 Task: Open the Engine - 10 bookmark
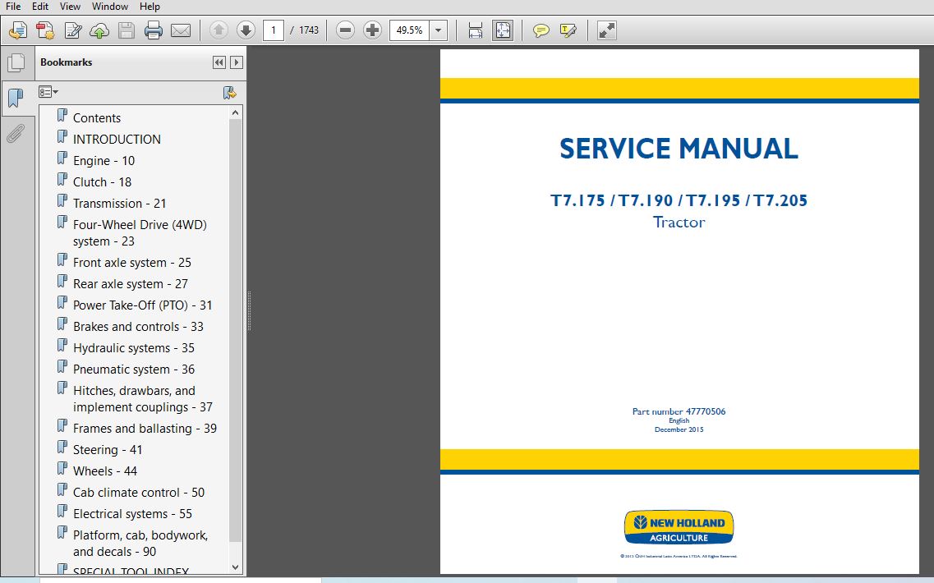tap(104, 161)
